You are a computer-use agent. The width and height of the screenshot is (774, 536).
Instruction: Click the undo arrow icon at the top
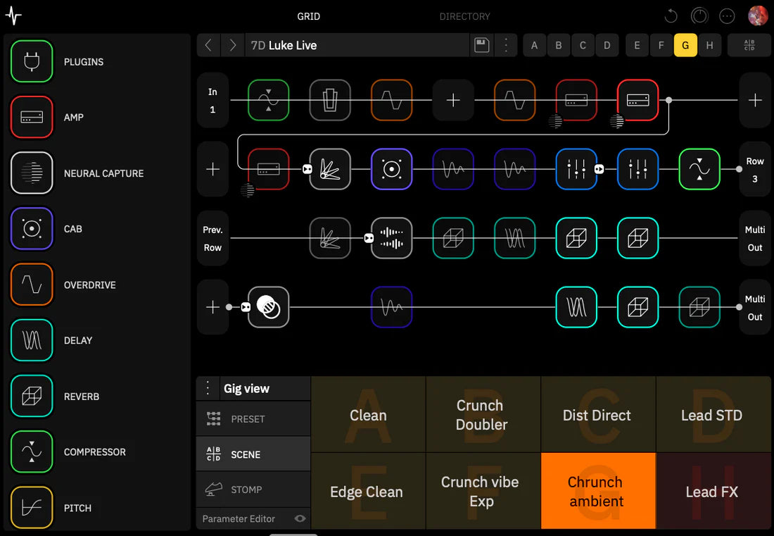pos(670,15)
